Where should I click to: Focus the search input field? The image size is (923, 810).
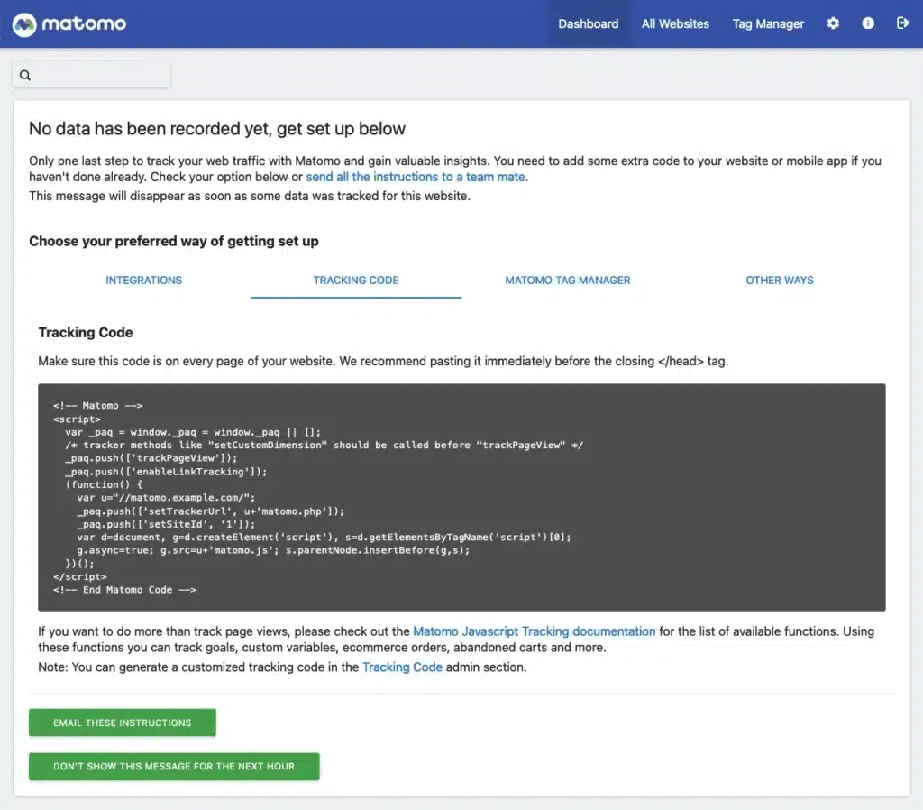tap(99, 76)
